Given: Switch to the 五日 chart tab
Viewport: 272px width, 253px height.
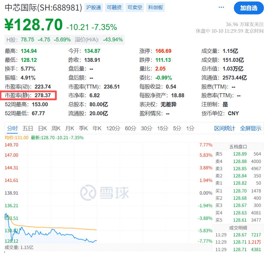Looking at the screenshot, I should [x=28, y=128].
